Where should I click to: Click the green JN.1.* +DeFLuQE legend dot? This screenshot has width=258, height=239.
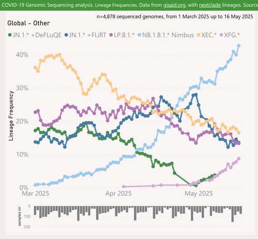[10, 35]
